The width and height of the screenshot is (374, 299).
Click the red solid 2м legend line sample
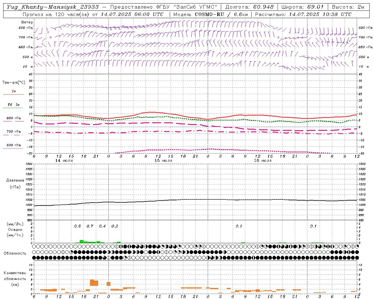[13, 95]
